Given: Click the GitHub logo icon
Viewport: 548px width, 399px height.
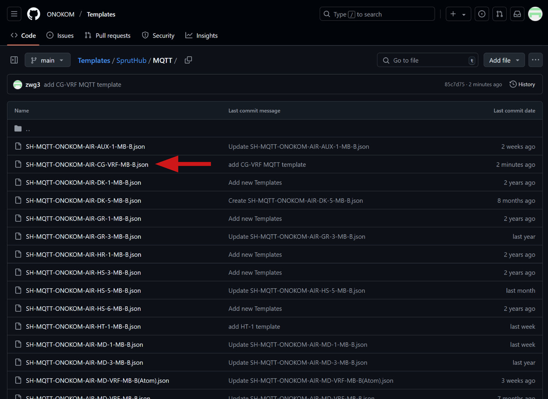Looking at the screenshot, I should pyautogui.click(x=34, y=14).
